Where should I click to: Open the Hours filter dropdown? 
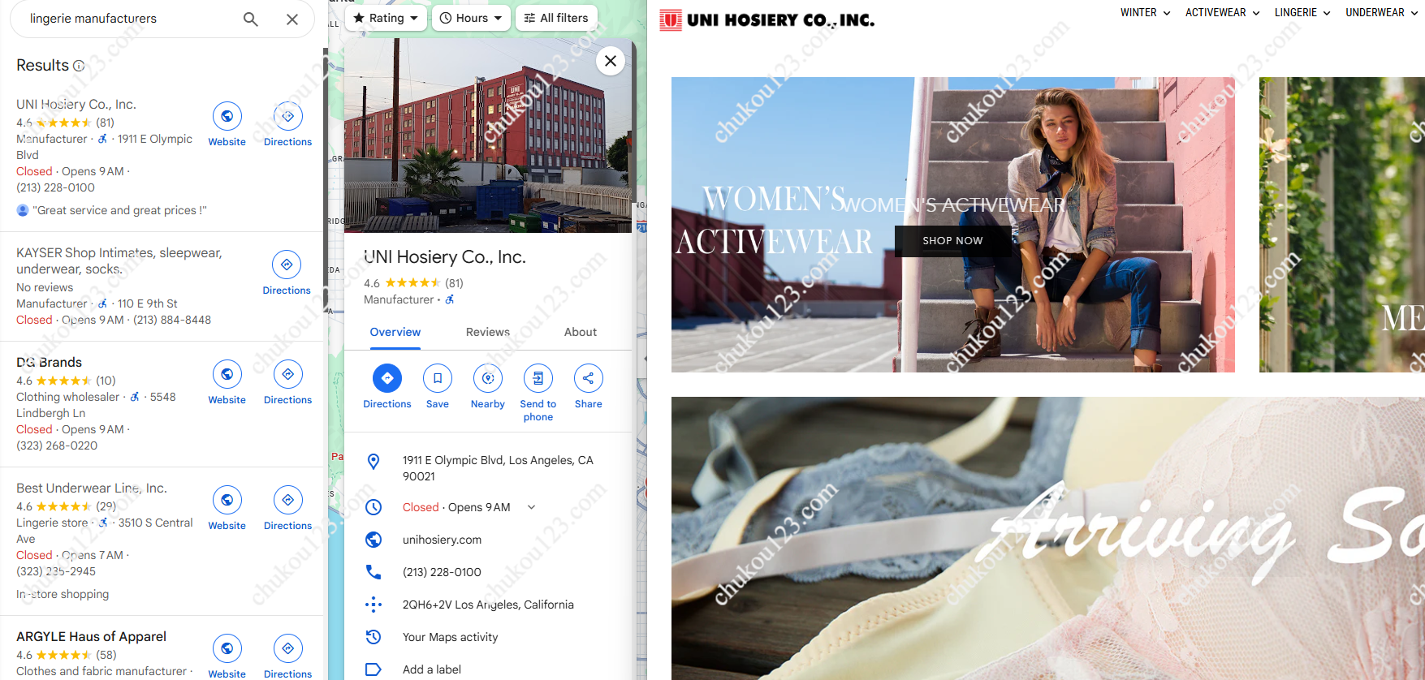click(x=471, y=18)
